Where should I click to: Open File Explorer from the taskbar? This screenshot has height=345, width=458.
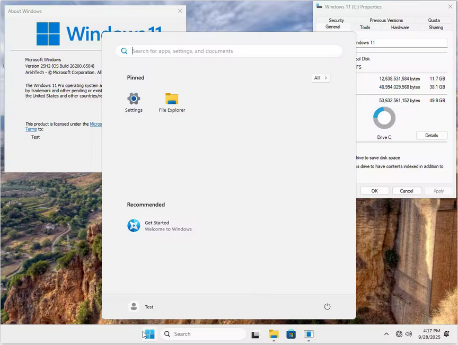point(274,334)
